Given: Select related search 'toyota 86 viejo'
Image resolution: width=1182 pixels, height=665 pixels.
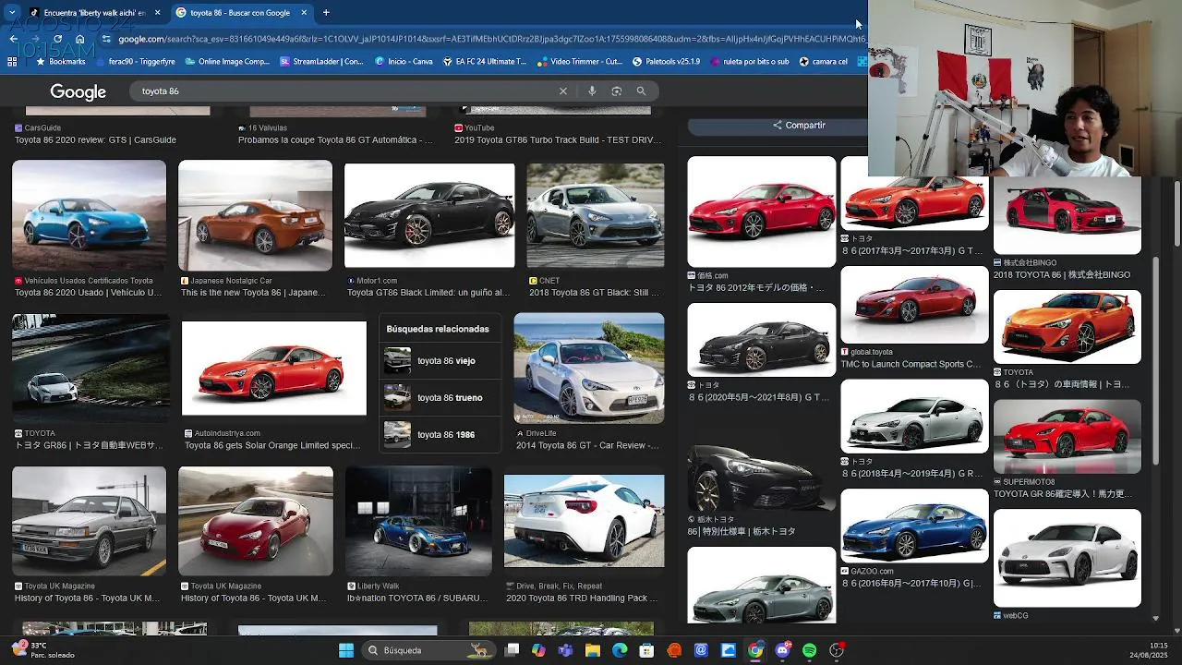Looking at the screenshot, I should (x=440, y=361).
